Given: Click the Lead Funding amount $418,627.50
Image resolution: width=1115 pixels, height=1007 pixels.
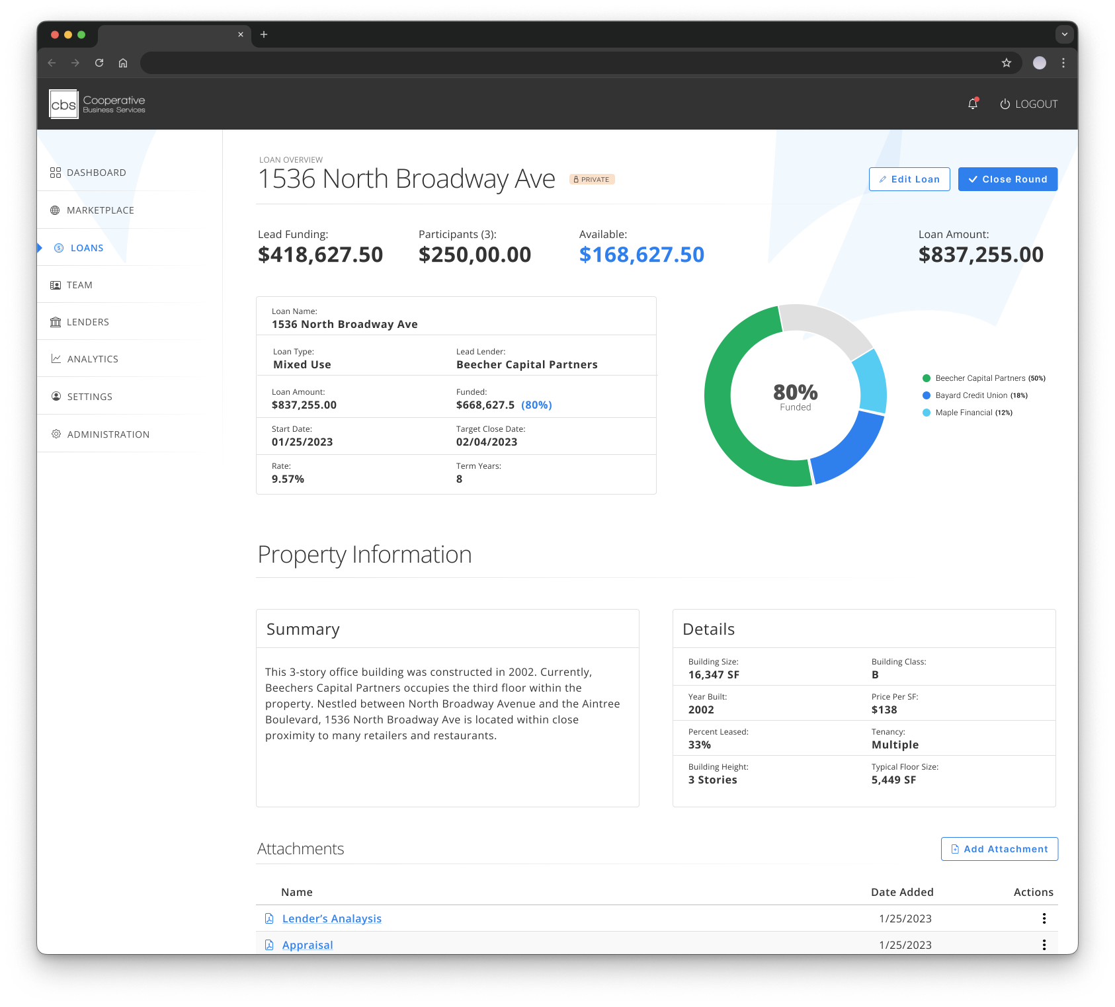Looking at the screenshot, I should pos(320,255).
